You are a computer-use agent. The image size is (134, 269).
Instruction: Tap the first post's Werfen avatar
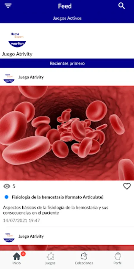tap(9, 78)
